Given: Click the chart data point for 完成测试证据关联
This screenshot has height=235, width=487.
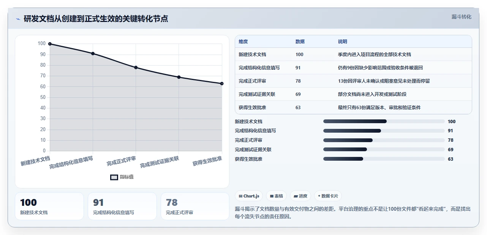Looking at the screenshot, I should [179, 77].
